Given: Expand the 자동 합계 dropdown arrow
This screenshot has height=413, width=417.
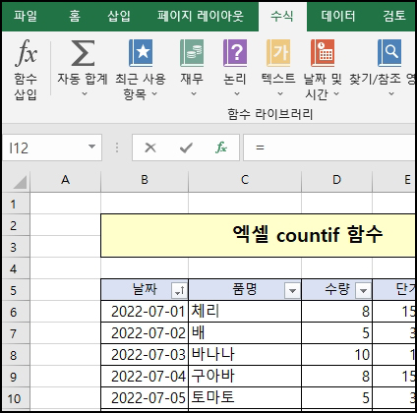Looking at the screenshot, I should tap(85, 94).
